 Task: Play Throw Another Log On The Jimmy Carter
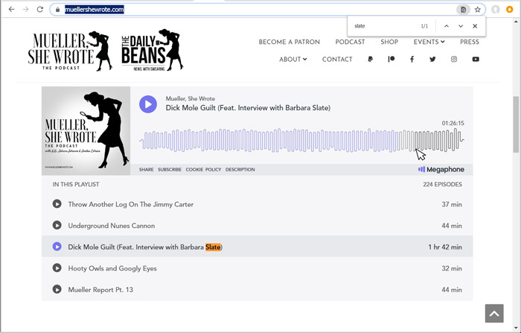[57, 203]
